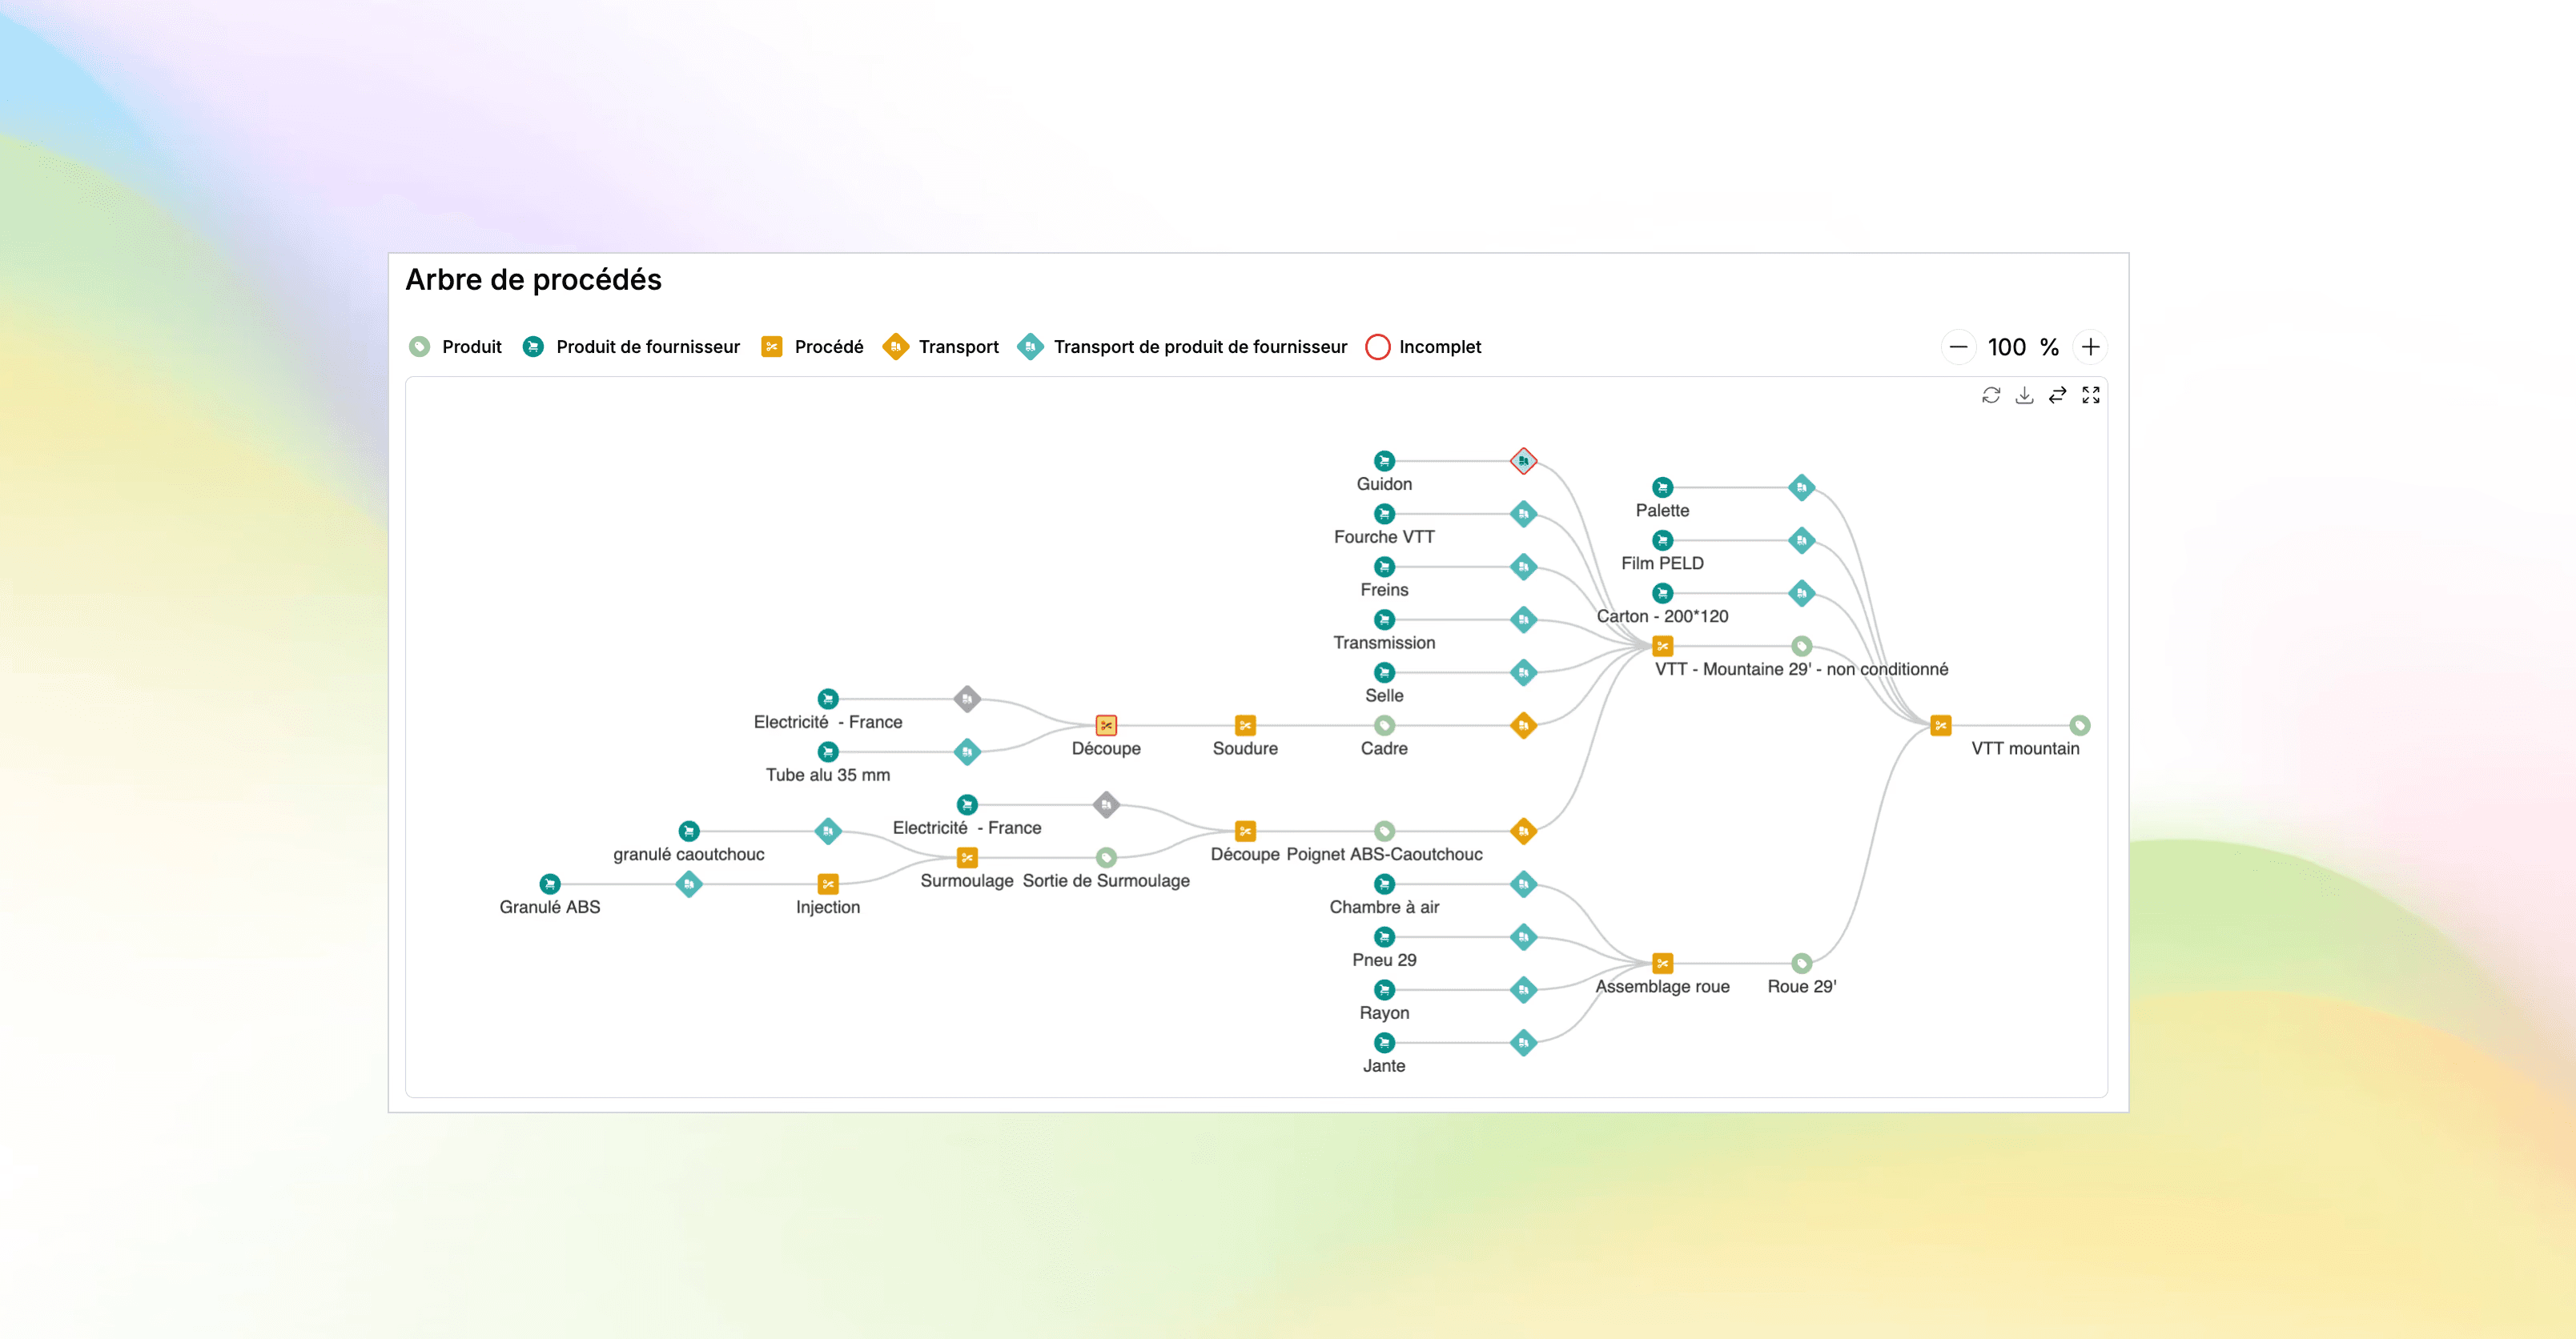Screen dimensions: 2576x1339
Task: Click the swap orientation arrows icon
Action: [x=2057, y=395]
